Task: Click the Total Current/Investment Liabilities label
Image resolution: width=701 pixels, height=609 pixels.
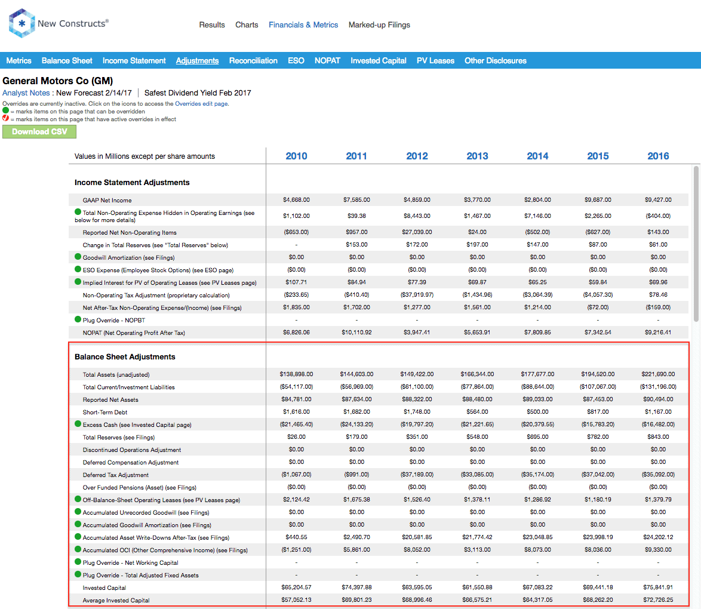Action: click(x=129, y=387)
